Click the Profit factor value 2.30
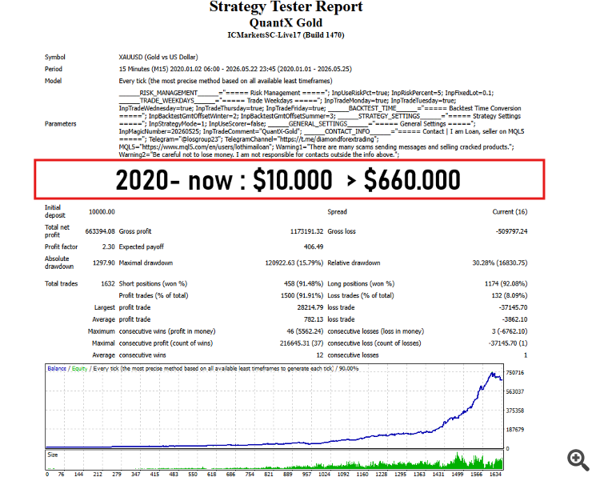Screen dimensions: 600x481 point(108,247)
